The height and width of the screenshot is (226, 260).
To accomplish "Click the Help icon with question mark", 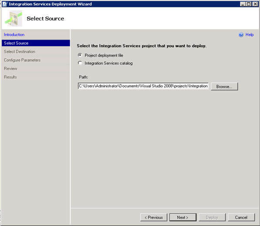I will tap(241, 35).
